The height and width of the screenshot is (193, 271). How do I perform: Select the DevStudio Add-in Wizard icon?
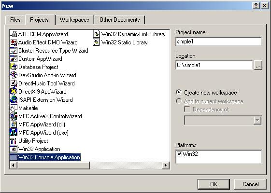pyautogui.click(x=14, y=75)
